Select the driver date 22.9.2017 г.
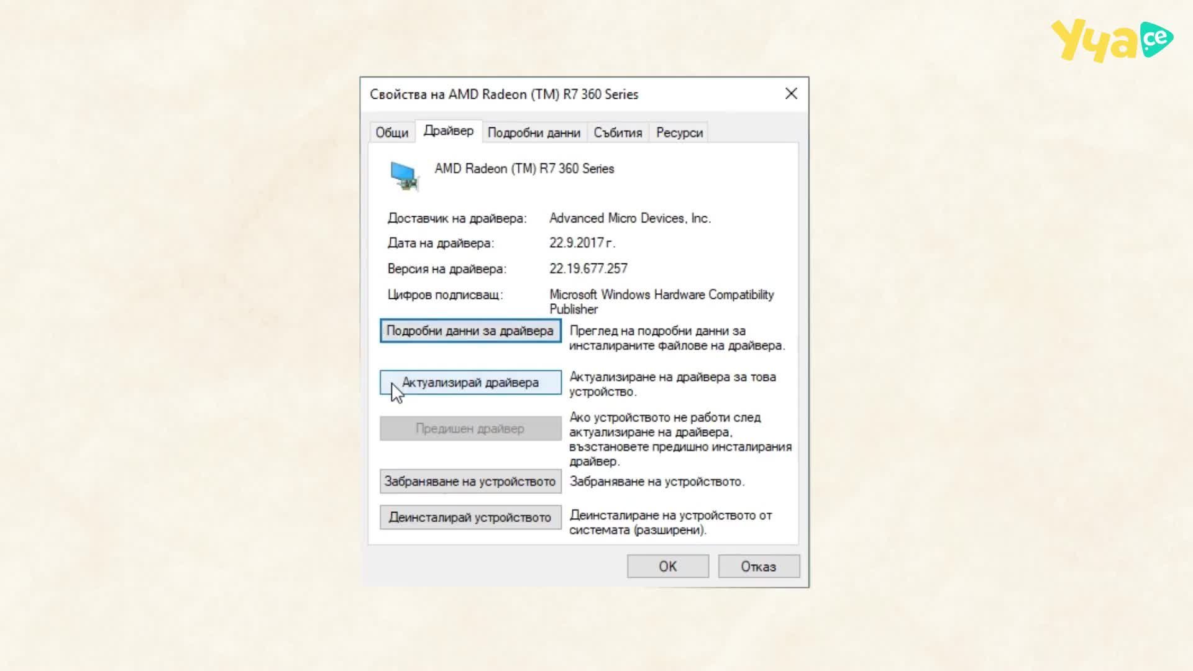 [582, 243]
